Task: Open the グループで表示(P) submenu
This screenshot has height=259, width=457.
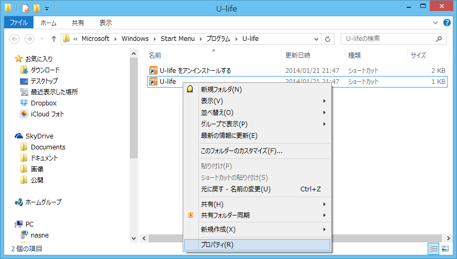Action: [x=258, y=124]
